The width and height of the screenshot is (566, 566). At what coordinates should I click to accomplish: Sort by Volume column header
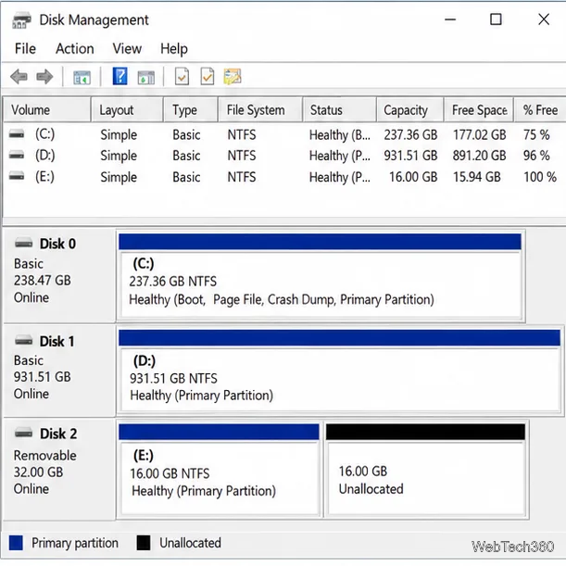pos(46,109)
